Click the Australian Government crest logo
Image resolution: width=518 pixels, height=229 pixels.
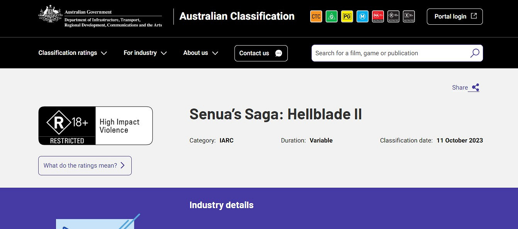pos(50,15)
